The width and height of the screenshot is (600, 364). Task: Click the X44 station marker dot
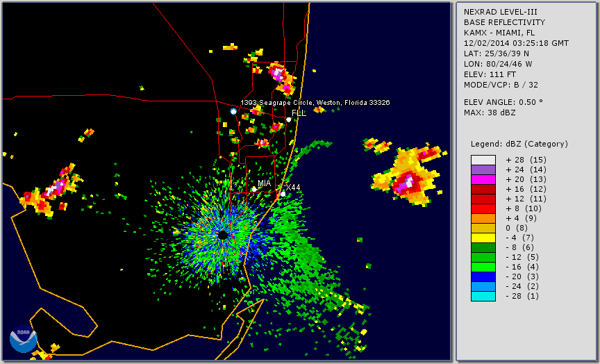coord(283,194)
